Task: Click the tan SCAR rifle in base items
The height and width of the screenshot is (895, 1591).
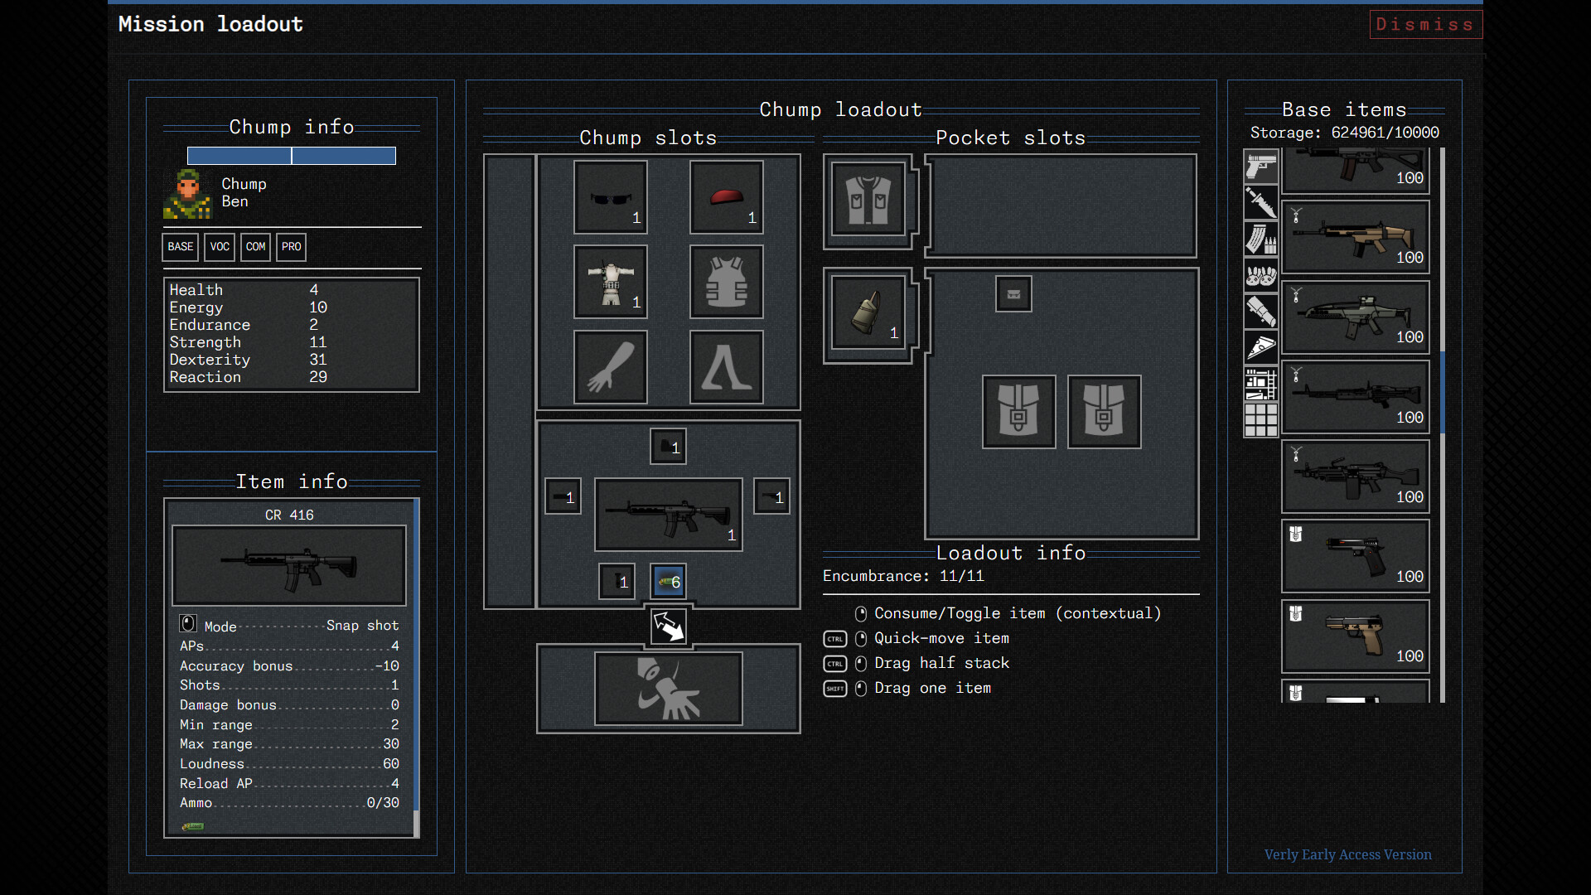Action: pos(1355,237)
